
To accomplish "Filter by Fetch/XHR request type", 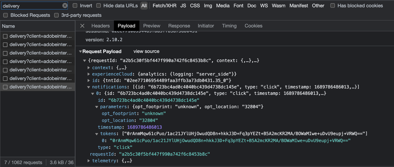I will pyautogui.click(x=164, y=6).
